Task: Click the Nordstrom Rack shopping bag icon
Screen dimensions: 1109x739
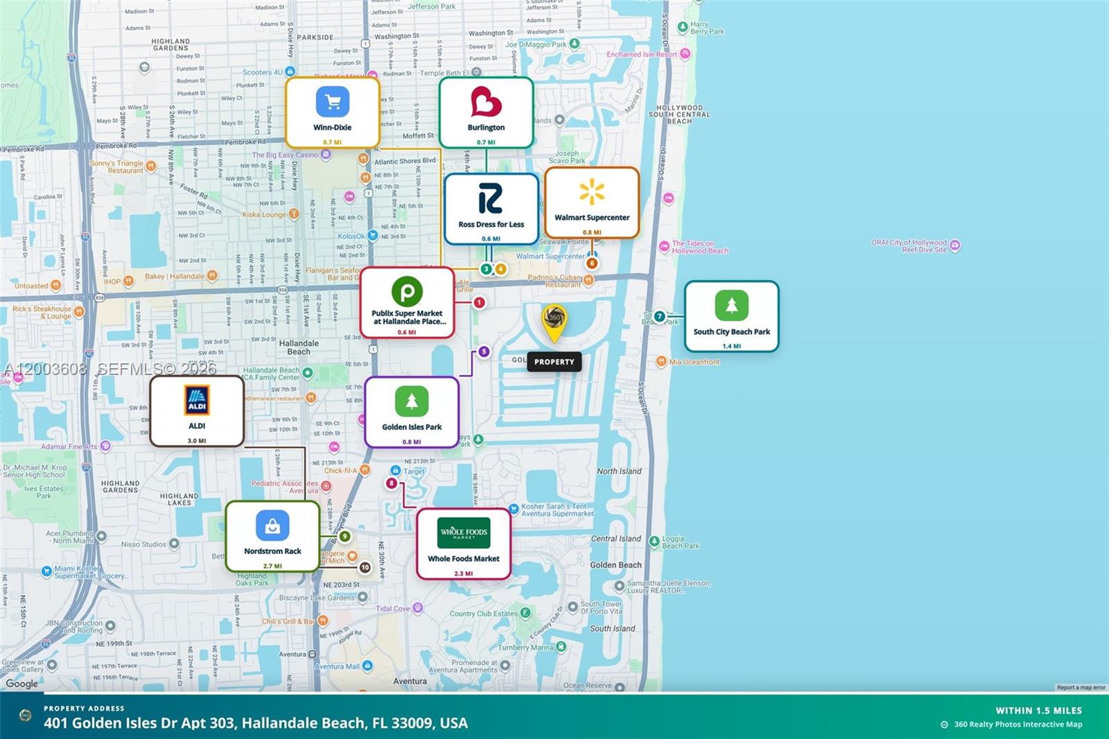Action: [x=272, y=525]
